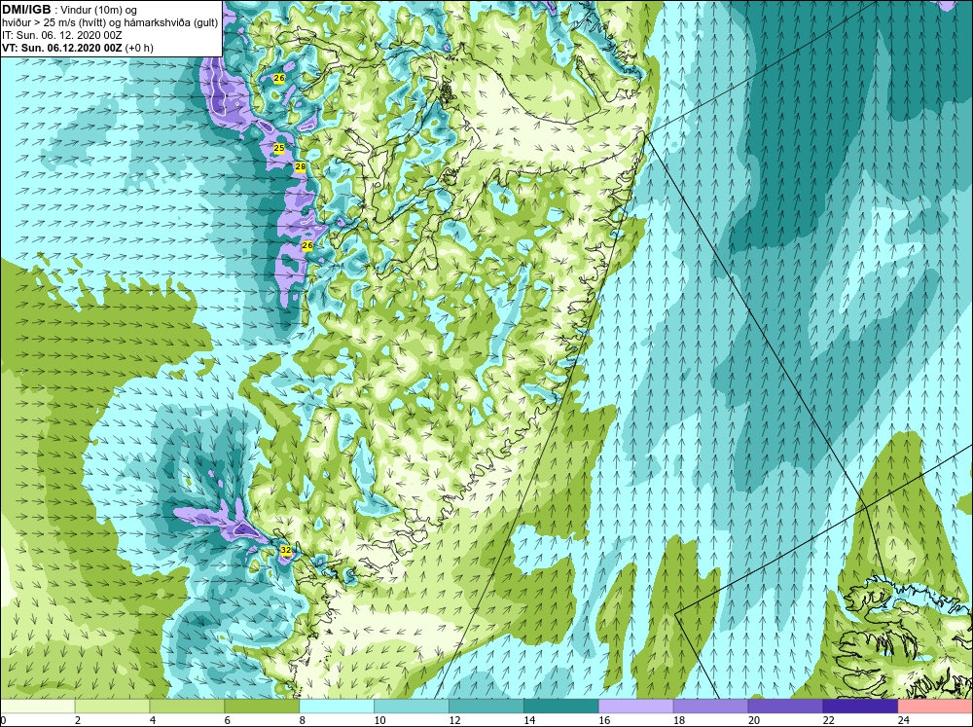
Task: Click the '26' gust label south of '28'
Action: [307, 246]
